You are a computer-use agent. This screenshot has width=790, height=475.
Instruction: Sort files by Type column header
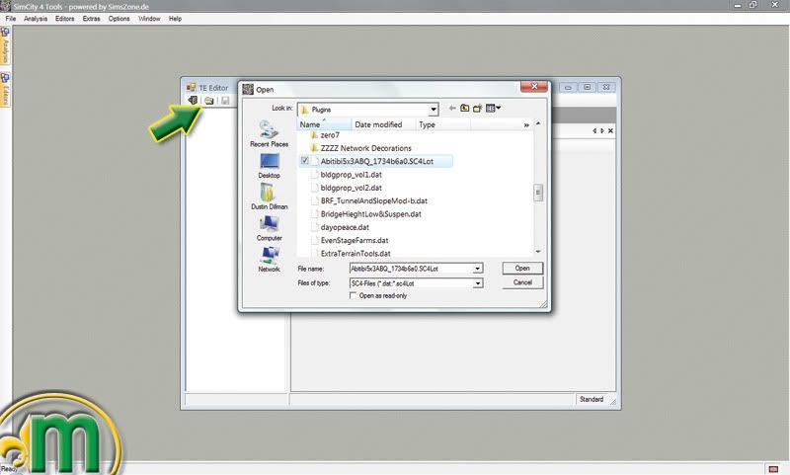[442, 124]
